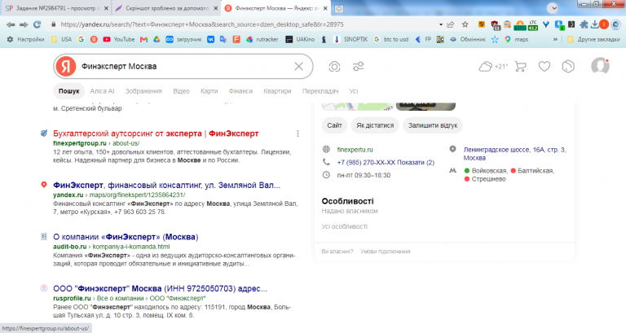Screen dimensions: 626x333
Task: Select the Зображення search tab
Action: click(143, 91)
